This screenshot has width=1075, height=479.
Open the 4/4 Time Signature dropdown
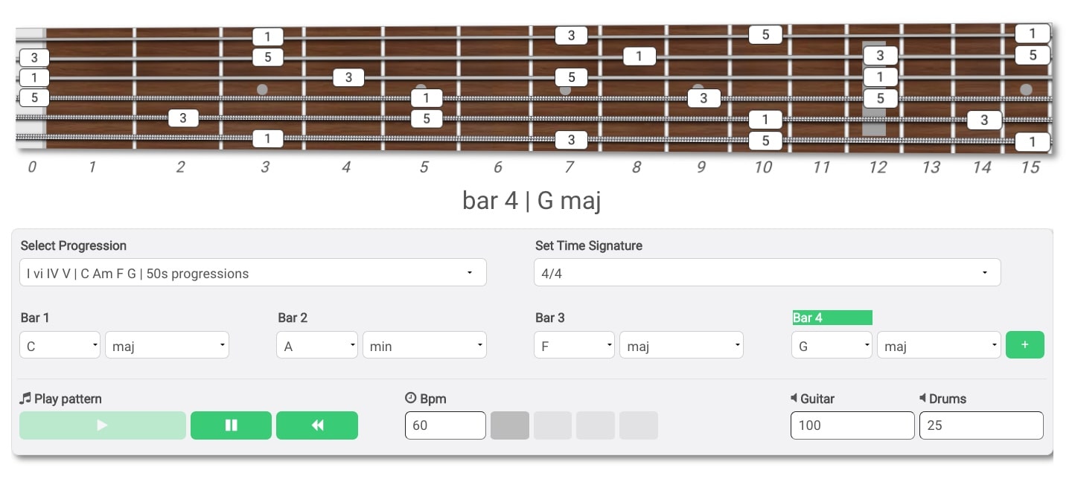767,272
